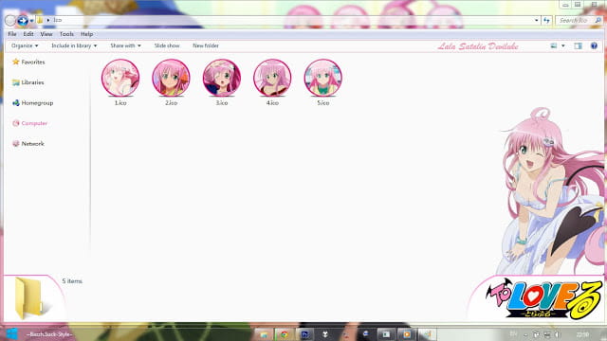Screen dimensions: 607x341
Task: Click the taskbar clock
Action: pyautogui.click(x=582, y=334)
